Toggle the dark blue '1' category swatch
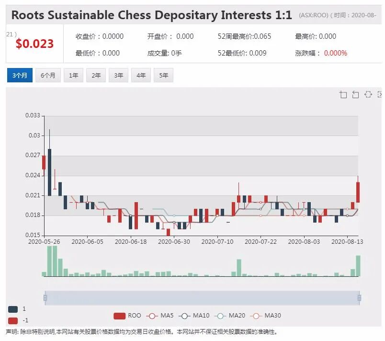385x341 pixels. 13,309
